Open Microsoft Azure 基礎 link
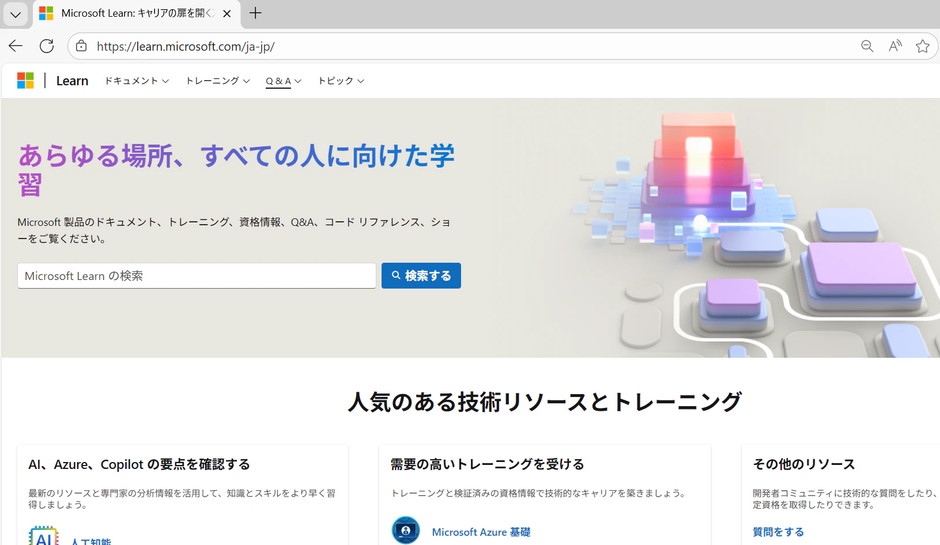Screen dimensions: 940x545 [481, 532]
